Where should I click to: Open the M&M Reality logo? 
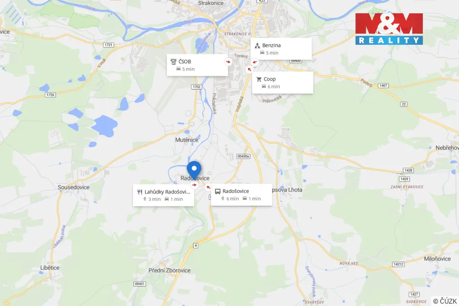point(389,29)
